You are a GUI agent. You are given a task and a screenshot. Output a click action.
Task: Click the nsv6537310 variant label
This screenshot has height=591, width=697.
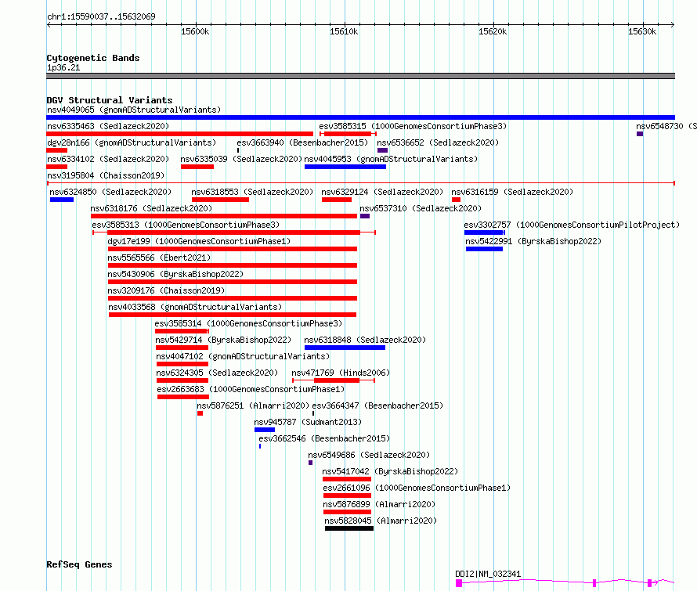(421, 208)
